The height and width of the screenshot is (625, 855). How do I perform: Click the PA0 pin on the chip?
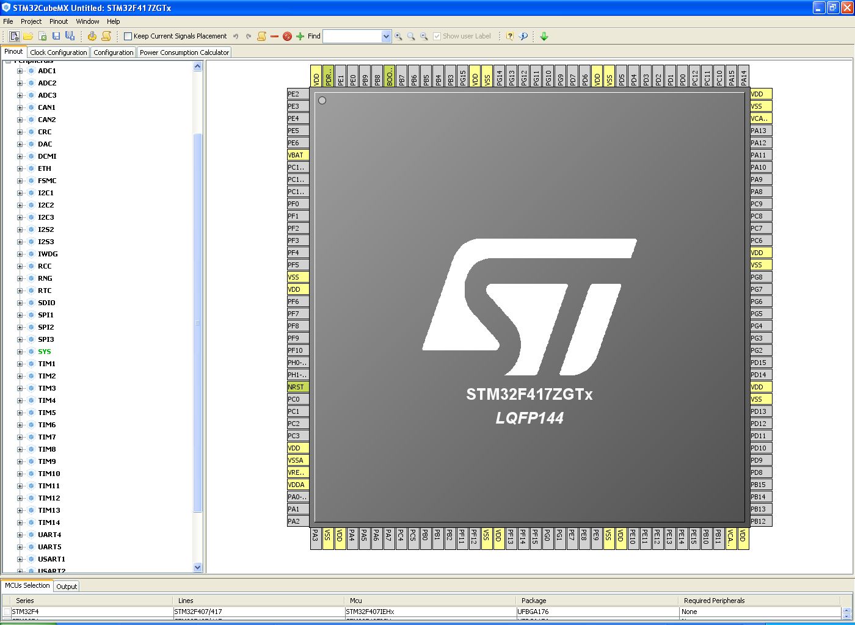pos(298,497)
